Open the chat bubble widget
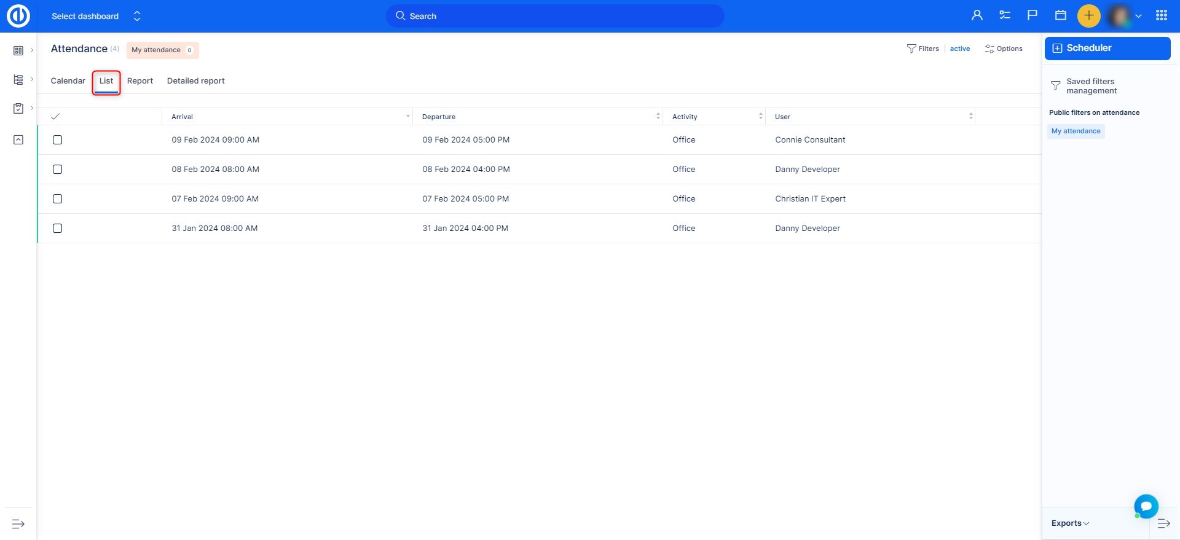Image resolution: width=1180 pixels, height=540 pixels. pyautogui.click(x=1146, y=506)
